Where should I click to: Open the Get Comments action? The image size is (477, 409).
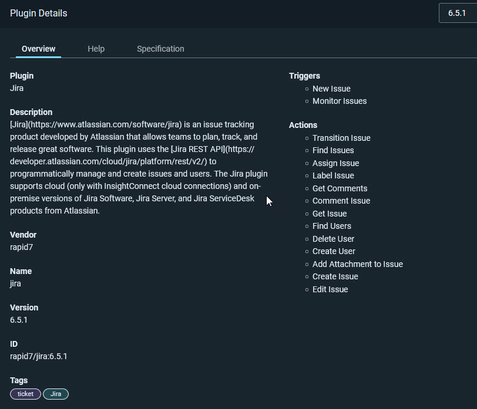pyautogui.click(x=340, y=188)
